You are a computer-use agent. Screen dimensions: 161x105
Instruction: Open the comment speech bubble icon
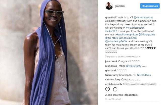[x=115, y=89]
